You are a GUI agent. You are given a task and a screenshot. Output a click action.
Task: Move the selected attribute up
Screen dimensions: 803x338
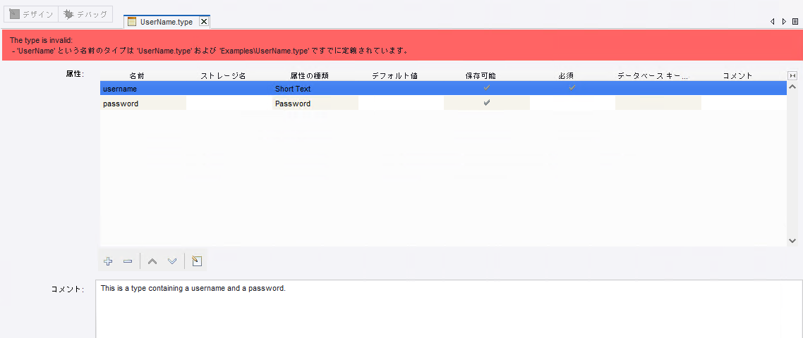152,261
